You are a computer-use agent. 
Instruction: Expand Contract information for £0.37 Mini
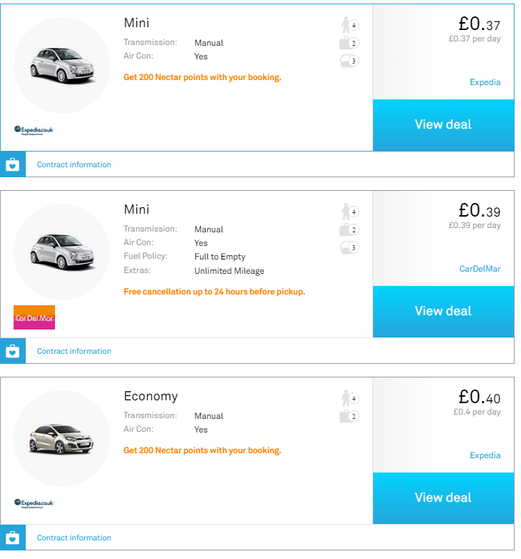74,164
